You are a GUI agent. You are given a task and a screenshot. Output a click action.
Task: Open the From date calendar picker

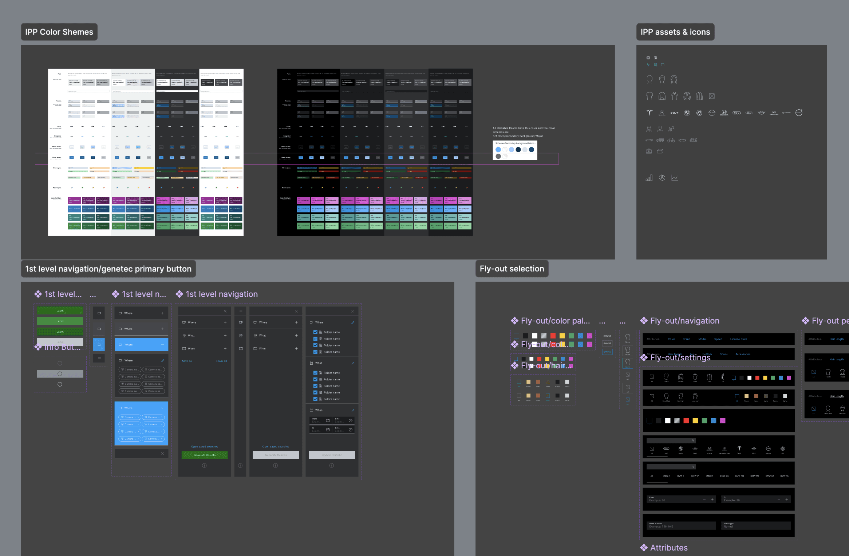click(327, 420)
